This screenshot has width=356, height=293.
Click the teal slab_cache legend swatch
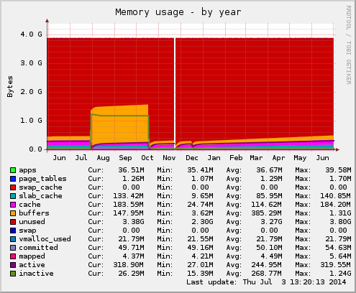[x=13, y=196]
